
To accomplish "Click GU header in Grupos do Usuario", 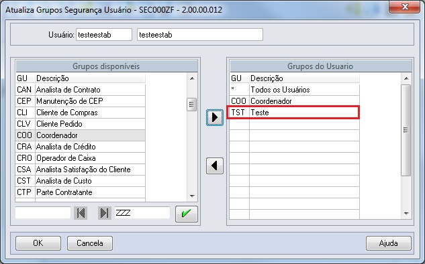I will coord(240,78).
